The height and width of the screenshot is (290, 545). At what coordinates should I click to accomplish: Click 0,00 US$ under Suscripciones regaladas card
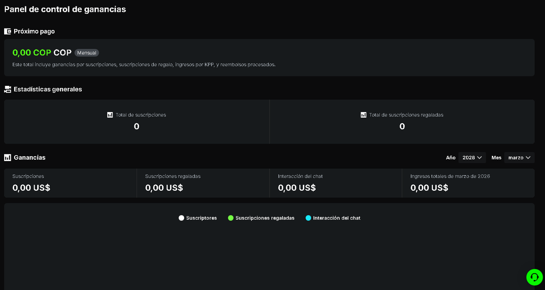pos(164,187)
